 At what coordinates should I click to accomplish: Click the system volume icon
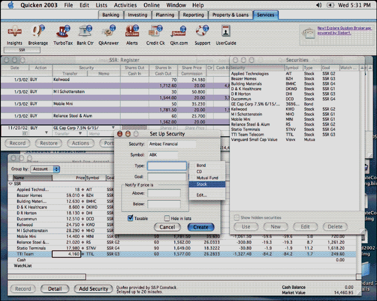pyautogui.click(x=320, y=5)
